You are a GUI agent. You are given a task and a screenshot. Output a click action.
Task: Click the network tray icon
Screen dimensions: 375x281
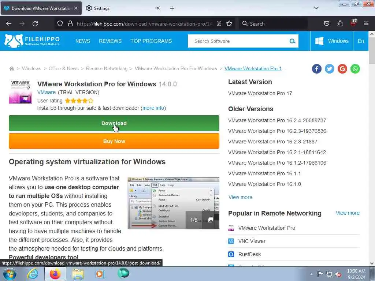329,274
